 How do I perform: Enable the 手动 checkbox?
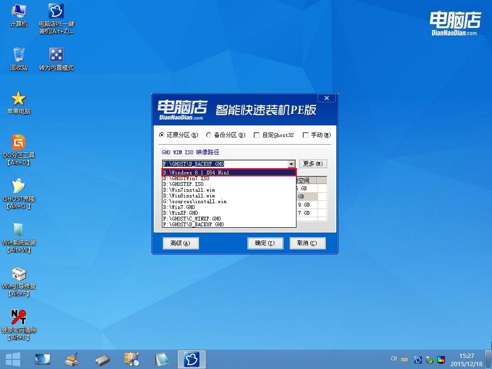point(305,135)
